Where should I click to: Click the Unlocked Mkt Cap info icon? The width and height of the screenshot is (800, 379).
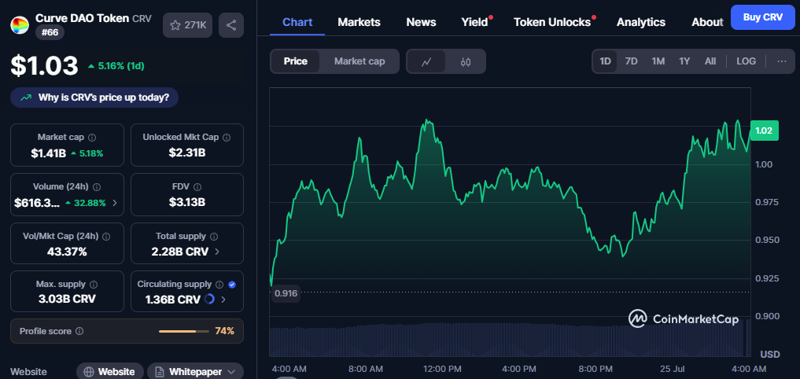click(x=227, y=138)
